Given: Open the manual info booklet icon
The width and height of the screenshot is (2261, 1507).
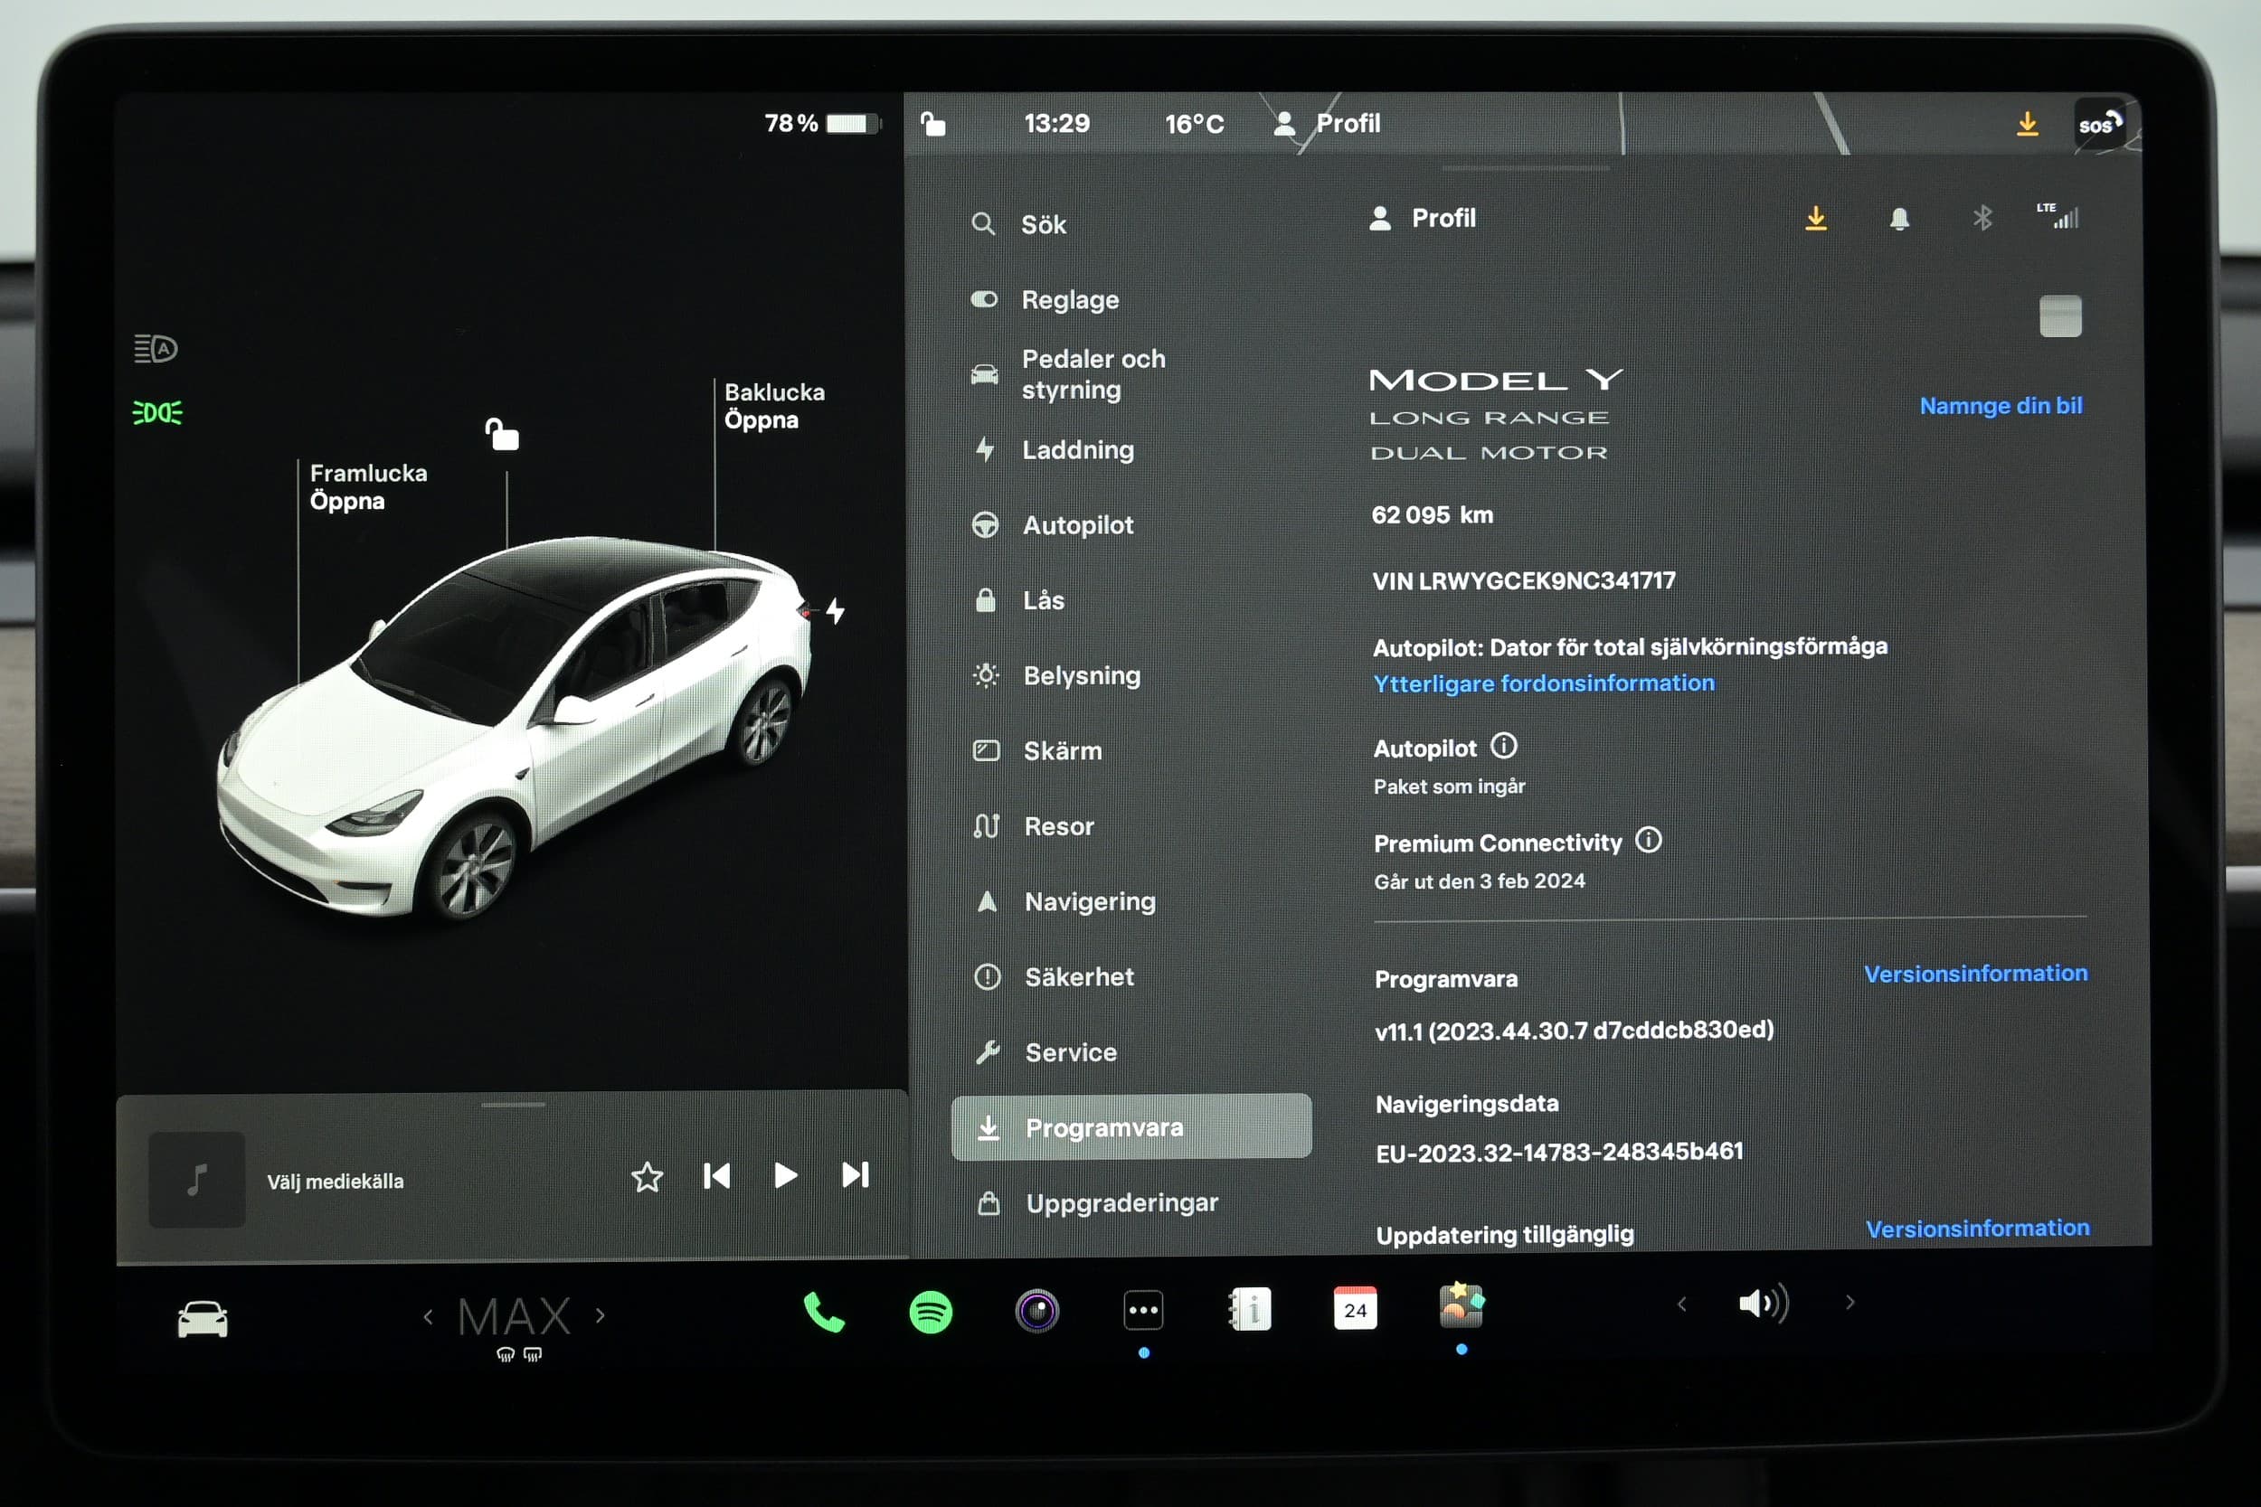Looking at the screenshot, I should click(x=1250, y=1309).
